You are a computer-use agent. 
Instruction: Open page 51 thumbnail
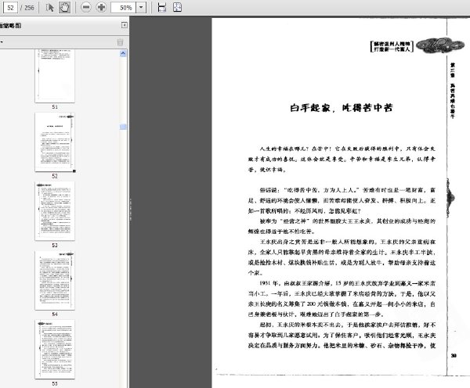point(55,77)
